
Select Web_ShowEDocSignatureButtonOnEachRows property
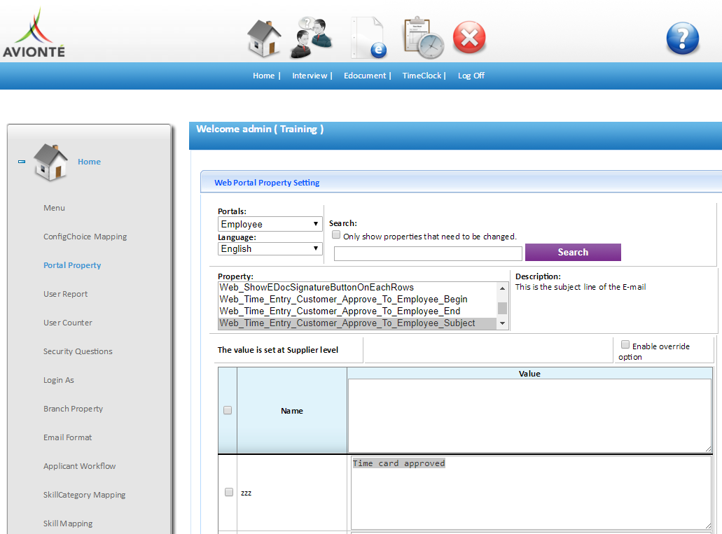point(357,287)
